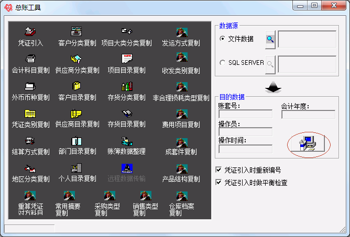Toggle 凭证引入时重新编号 checkbox
Image resolution: width=350 pixels, height=237 pixels.
(x=218, y=170)
